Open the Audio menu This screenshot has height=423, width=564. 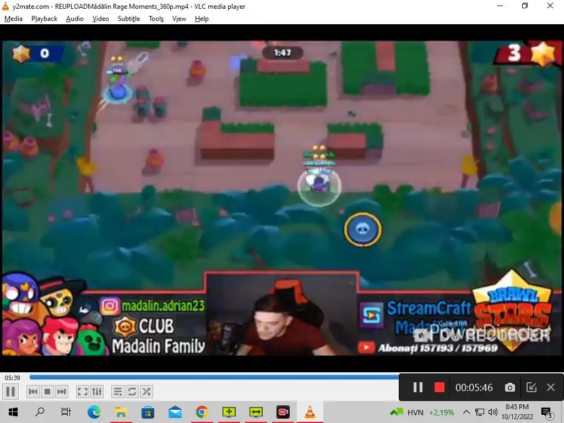click(x=75, y=19)
